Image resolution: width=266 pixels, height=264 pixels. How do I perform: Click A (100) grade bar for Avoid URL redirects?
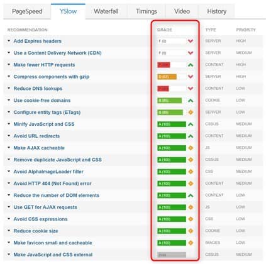172,136
